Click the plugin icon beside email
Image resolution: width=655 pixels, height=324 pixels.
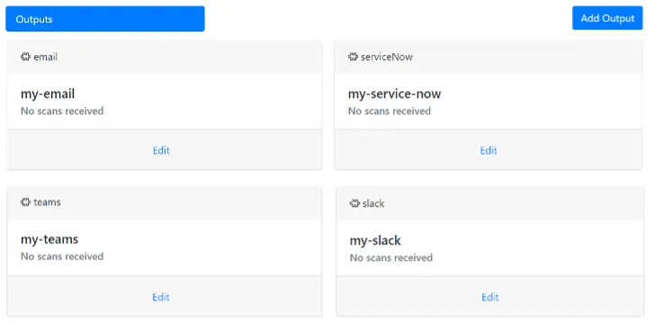click(x=25, y=57)
